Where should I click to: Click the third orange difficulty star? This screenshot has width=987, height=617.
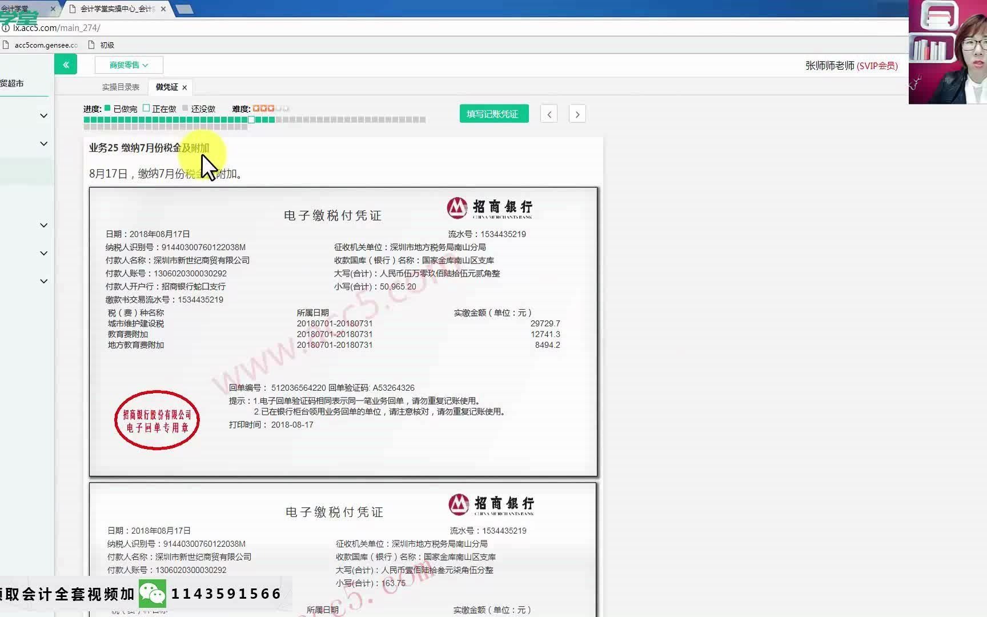pos(271,108)
